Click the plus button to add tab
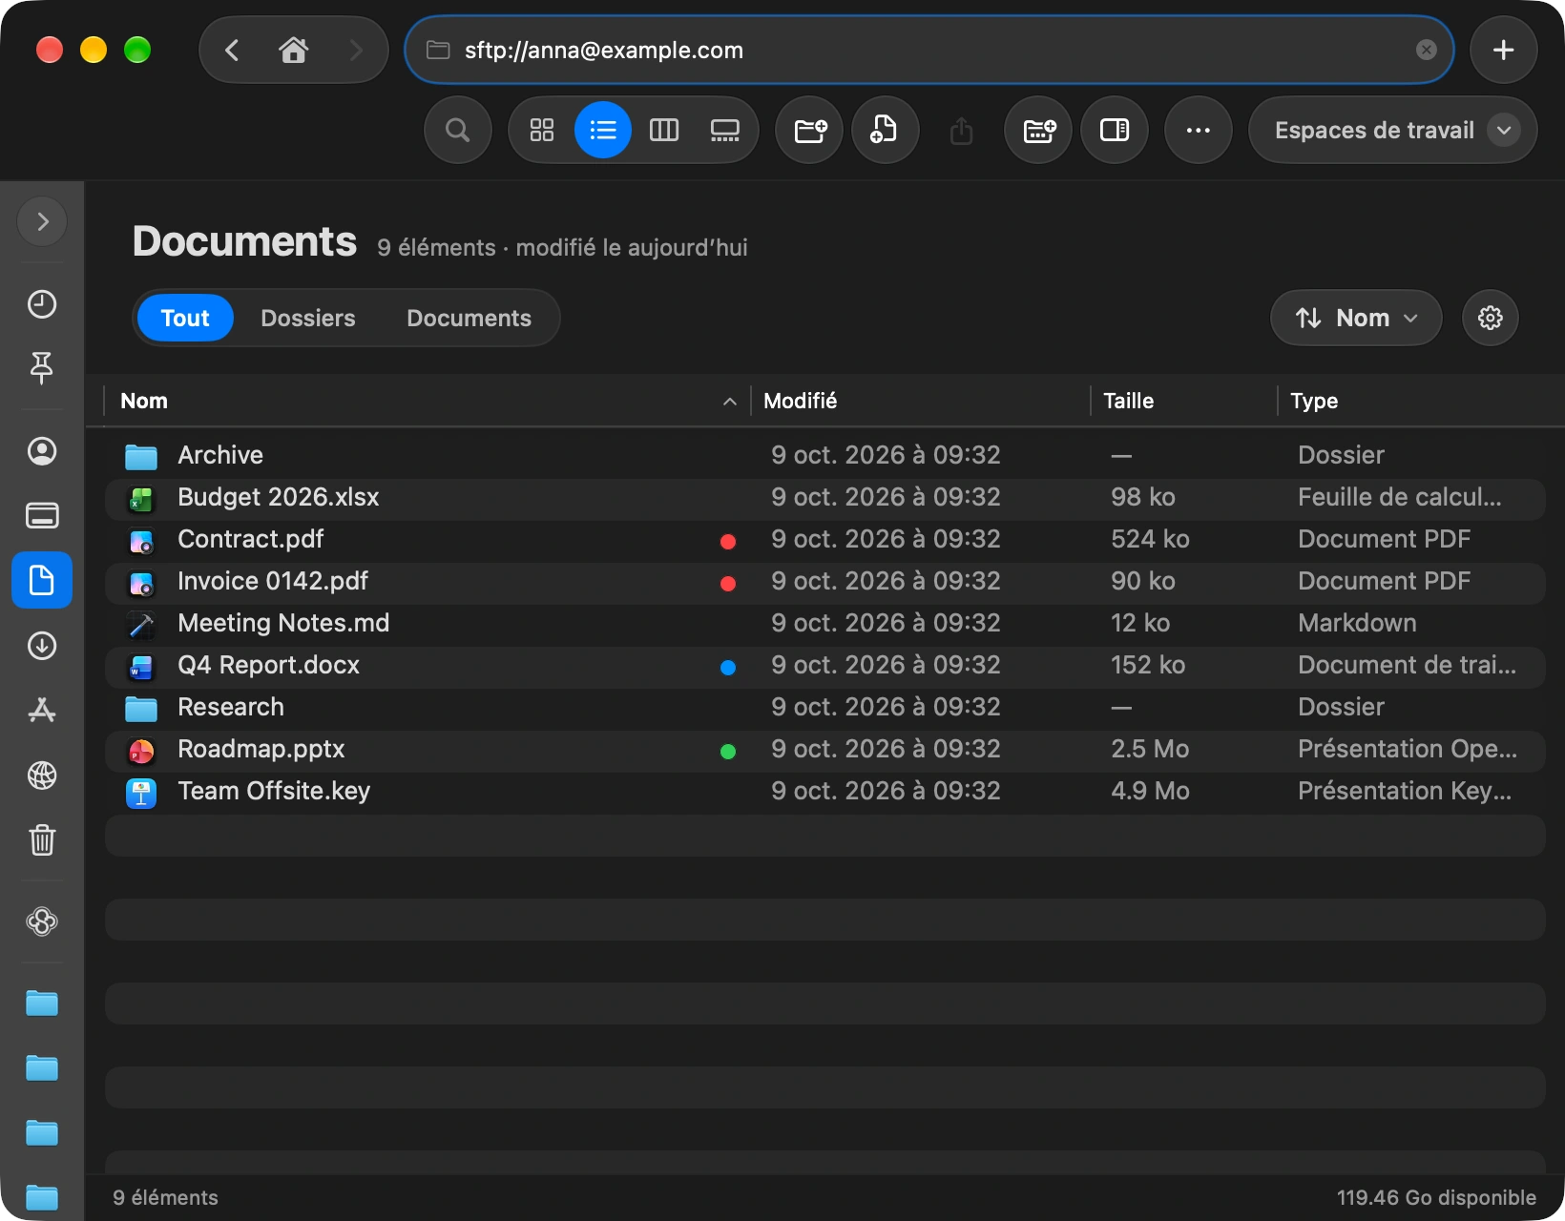This screenshot has width=1565, height=1221. [x=1504, y=50]
